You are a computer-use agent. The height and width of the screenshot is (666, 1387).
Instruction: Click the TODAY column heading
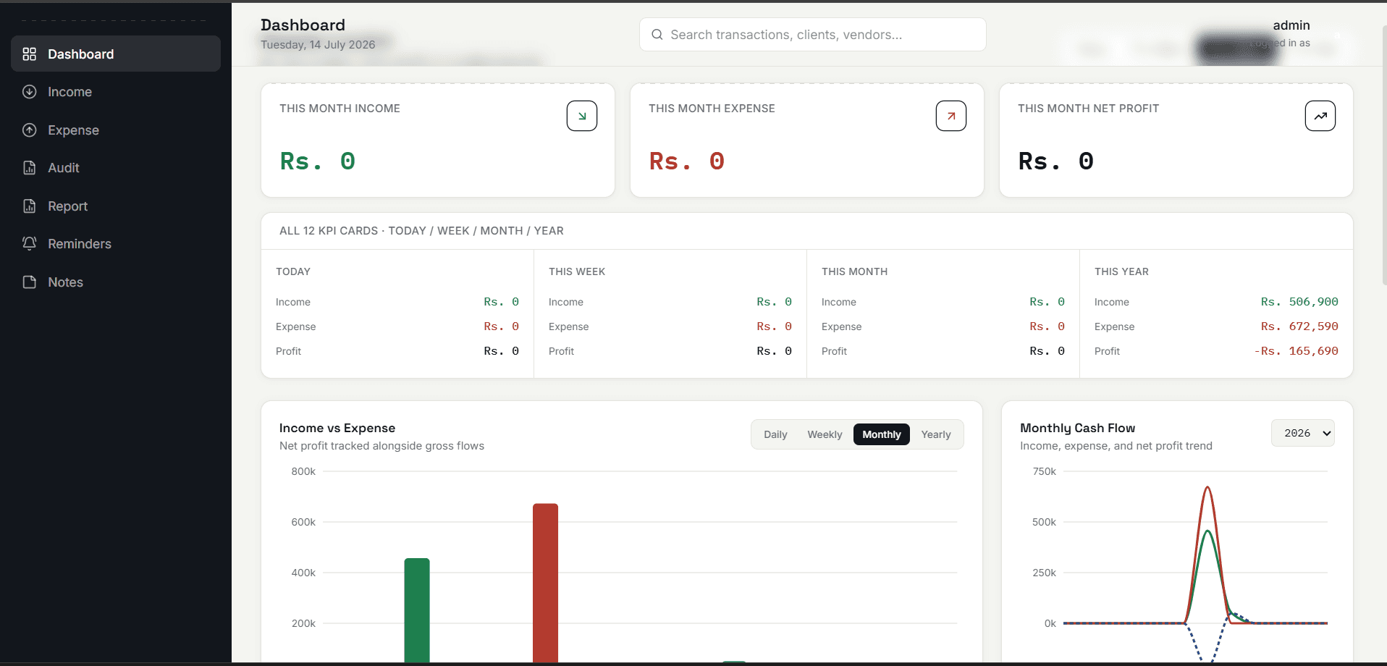click(x=293, y=271)
